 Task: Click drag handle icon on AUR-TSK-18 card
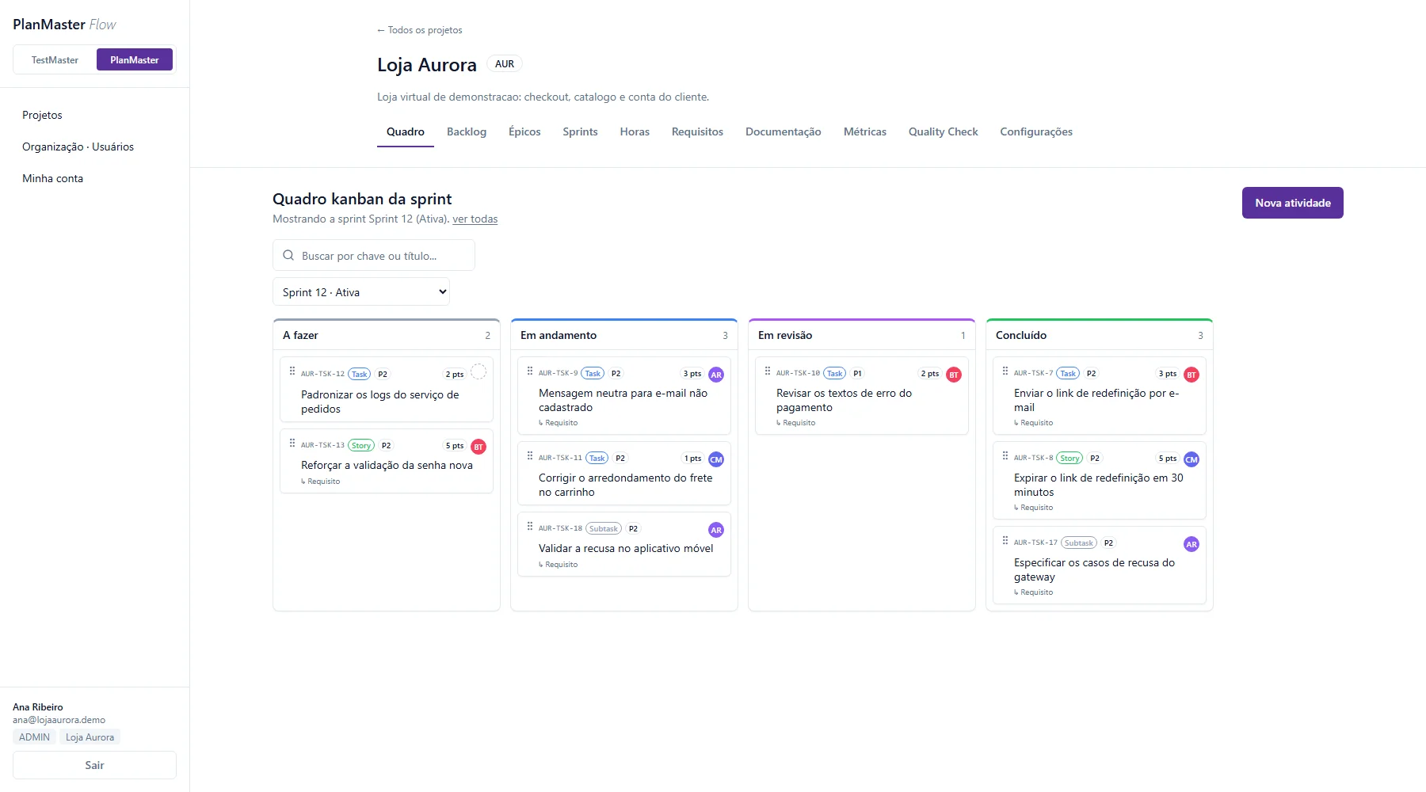pos(530,527)
